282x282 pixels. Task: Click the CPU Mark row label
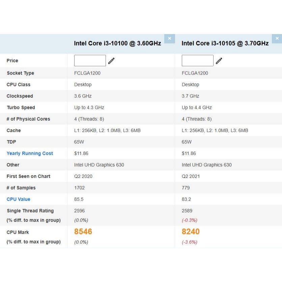point(18,232)
